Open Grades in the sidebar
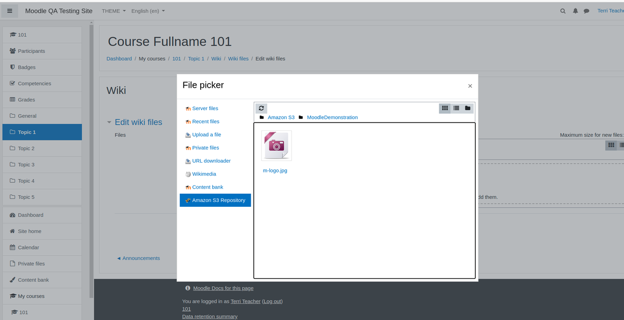 coord(42,100)
